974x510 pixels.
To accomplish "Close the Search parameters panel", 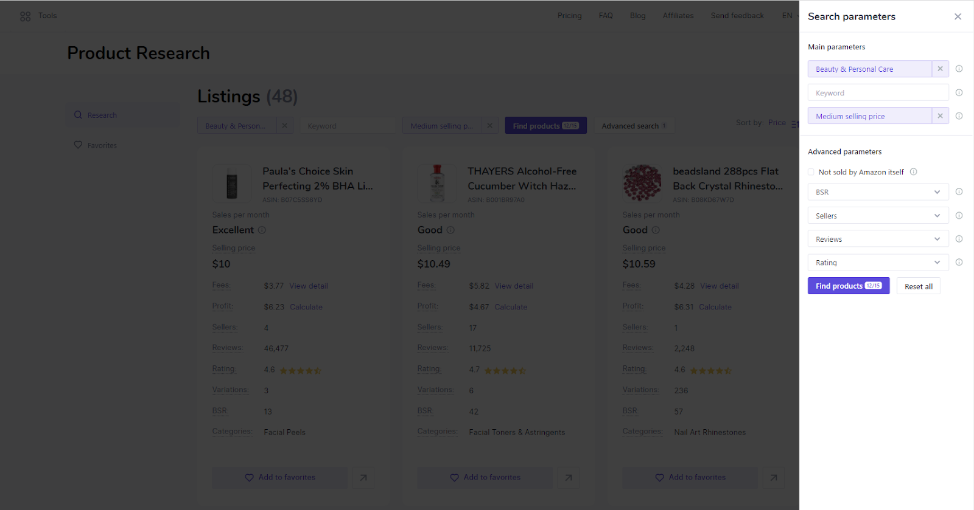I will pyautogui.click(x=958, y=16).
